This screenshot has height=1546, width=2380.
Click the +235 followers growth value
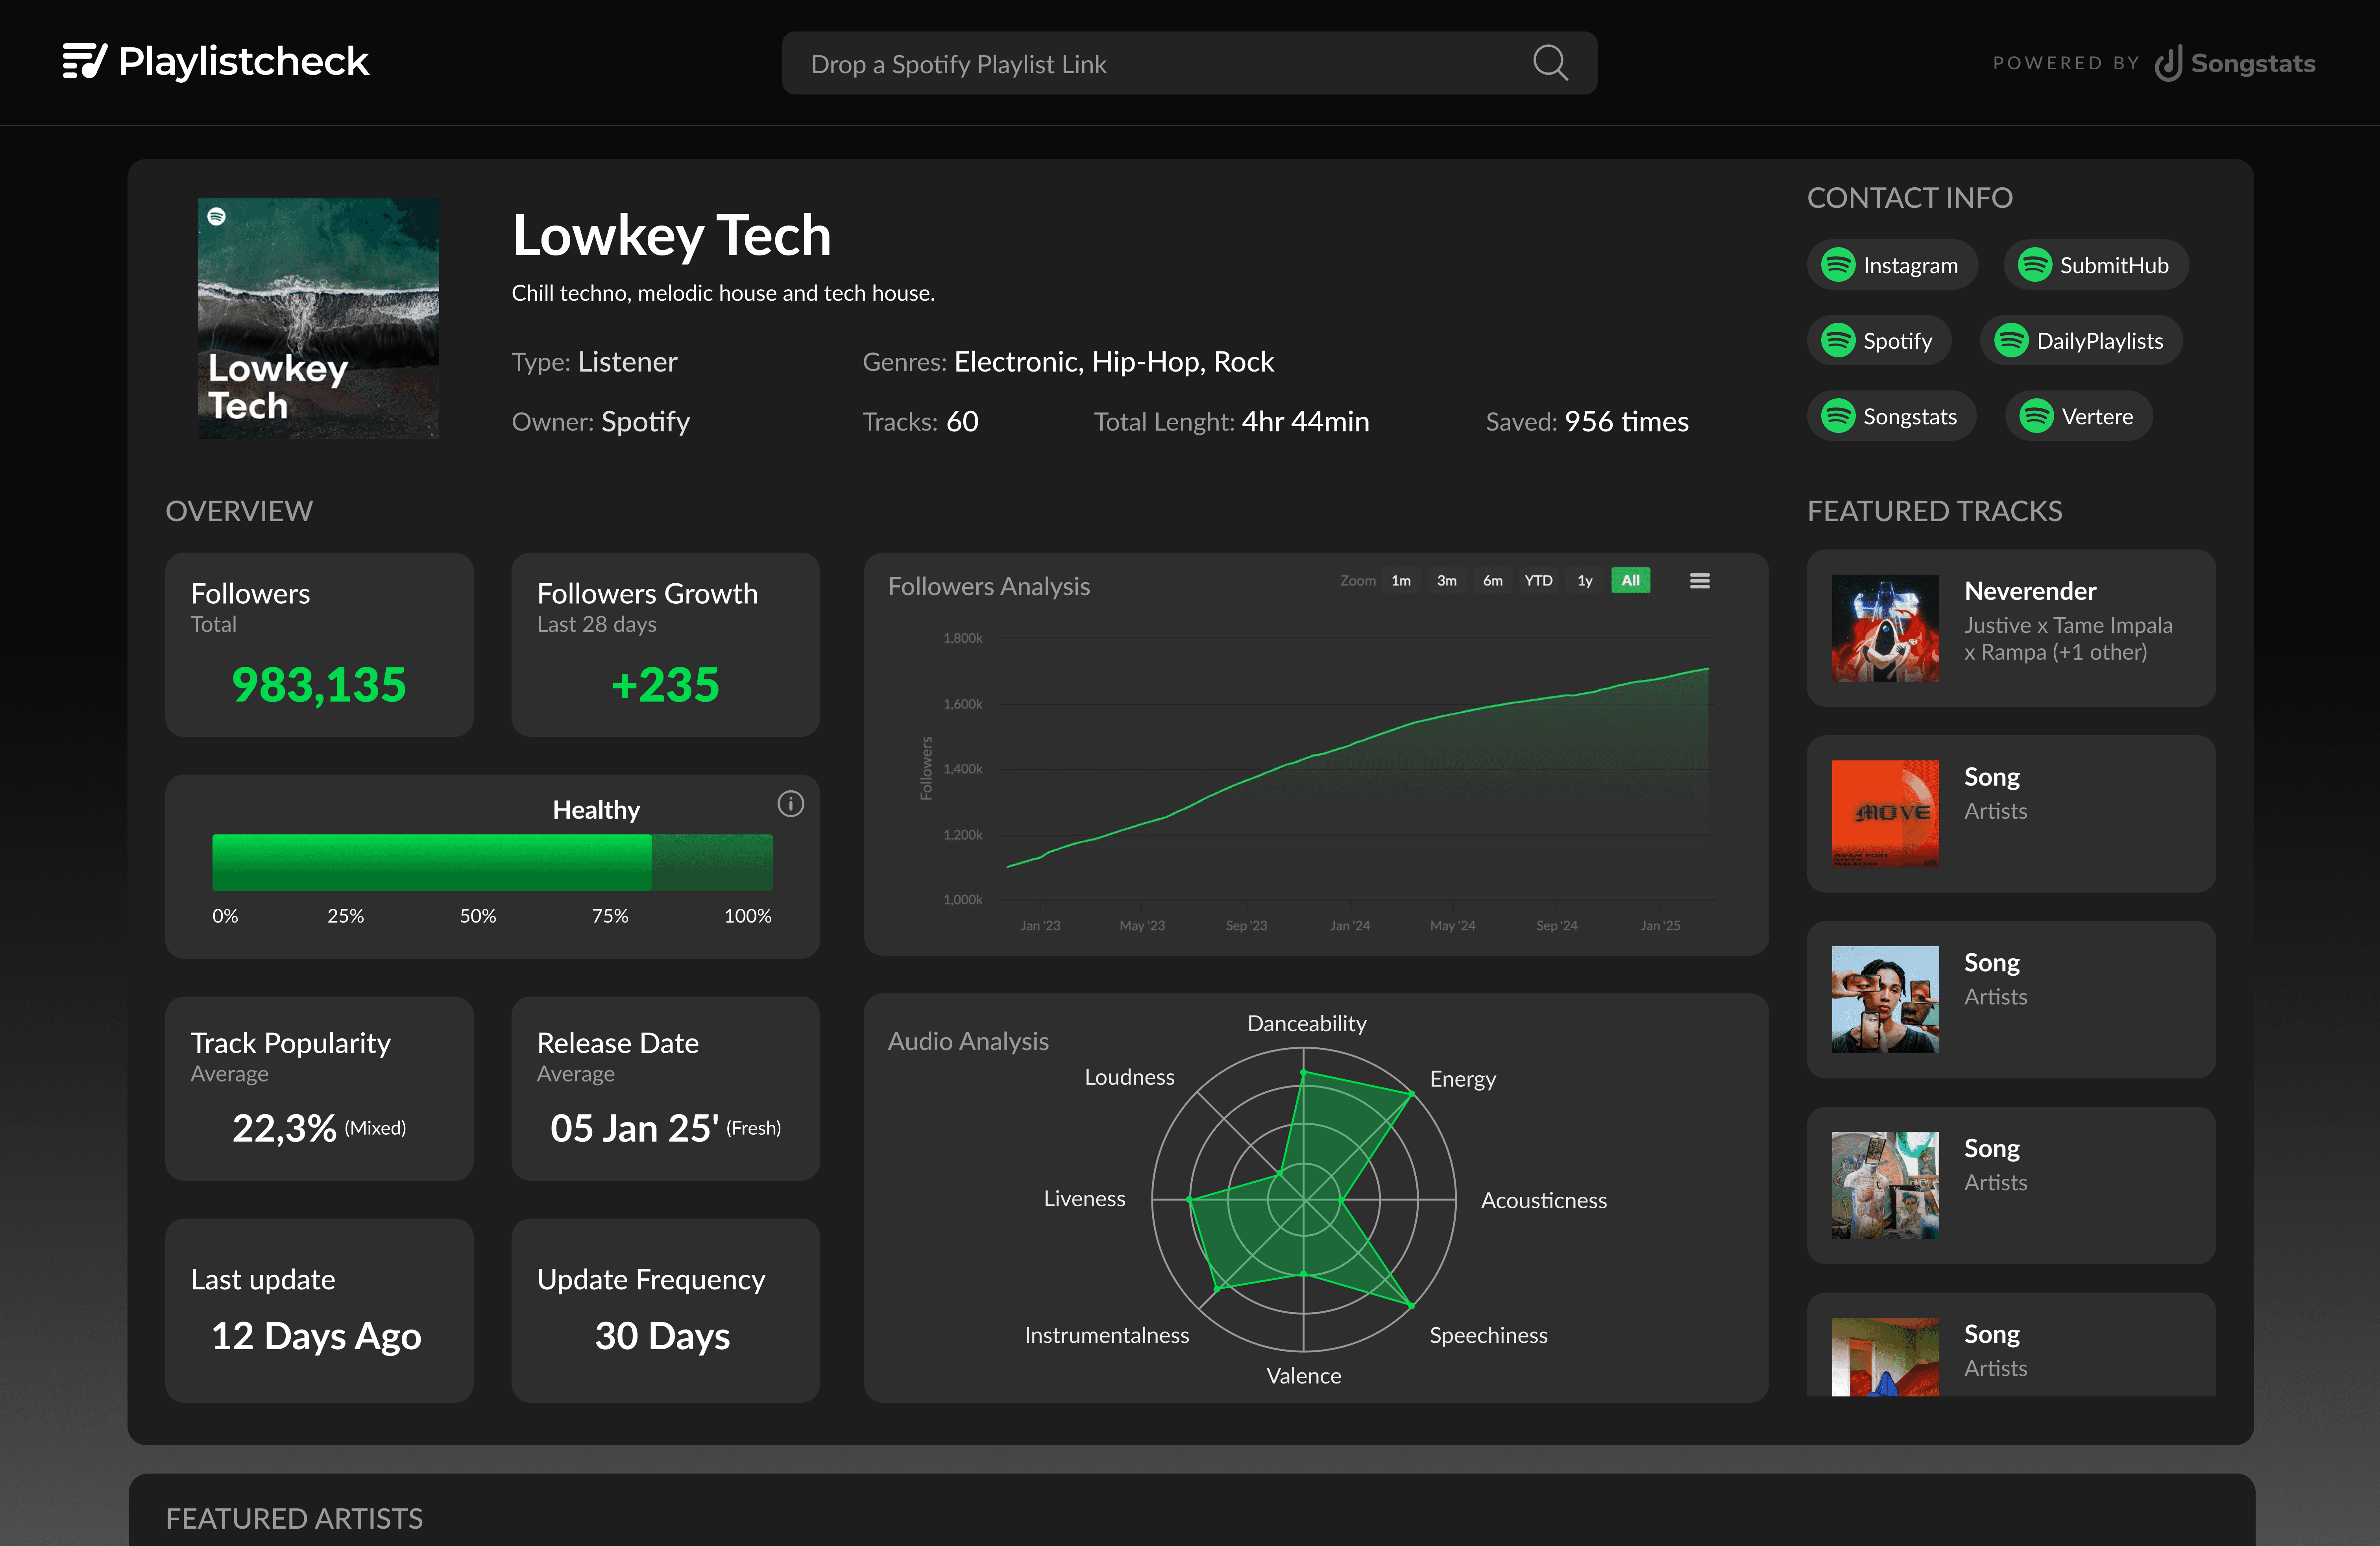pos(665,685)
